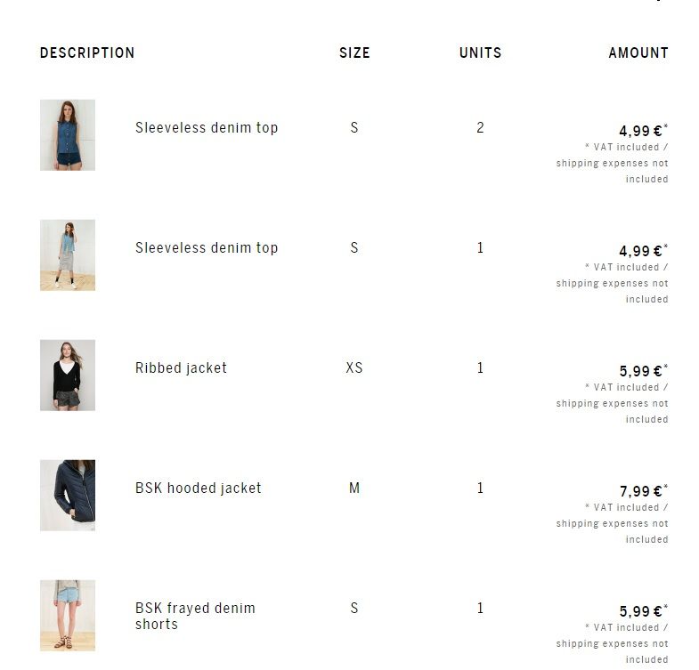Click the M size of BSK hooded jacket

tap(354, 488)
